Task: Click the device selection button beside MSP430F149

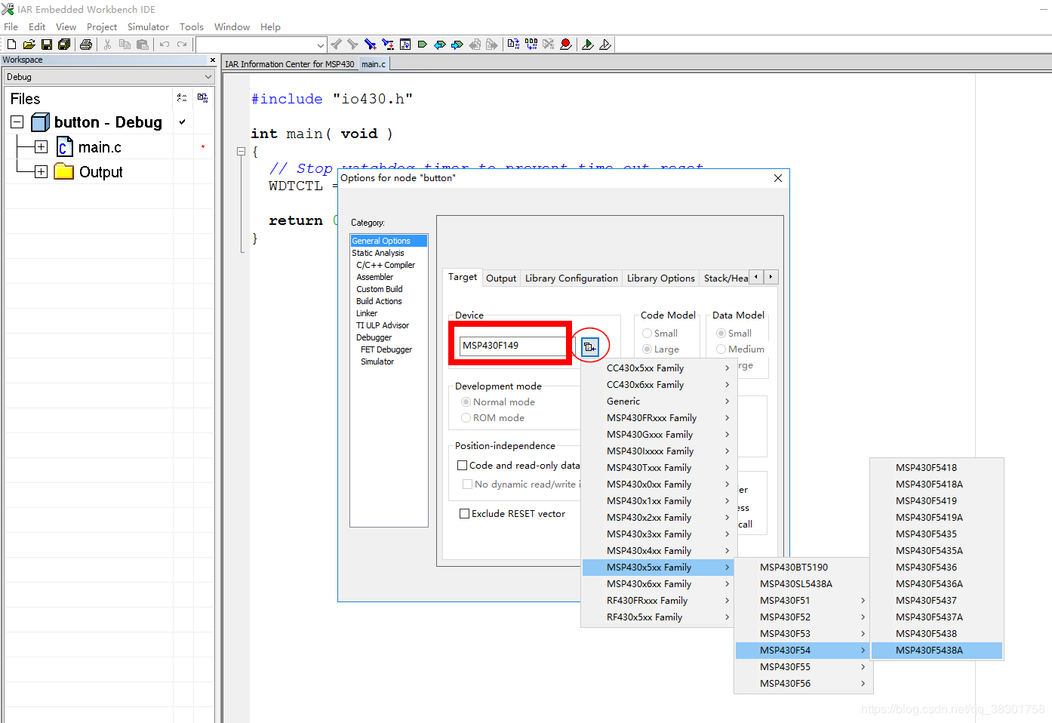Action: pyautogui.click(x=590, y=346)
